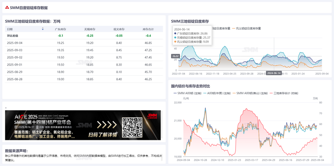Click 18.70 Wuxi value for 2025-08-29
This screenshot has height=166, width=334.
coord(90,72)
